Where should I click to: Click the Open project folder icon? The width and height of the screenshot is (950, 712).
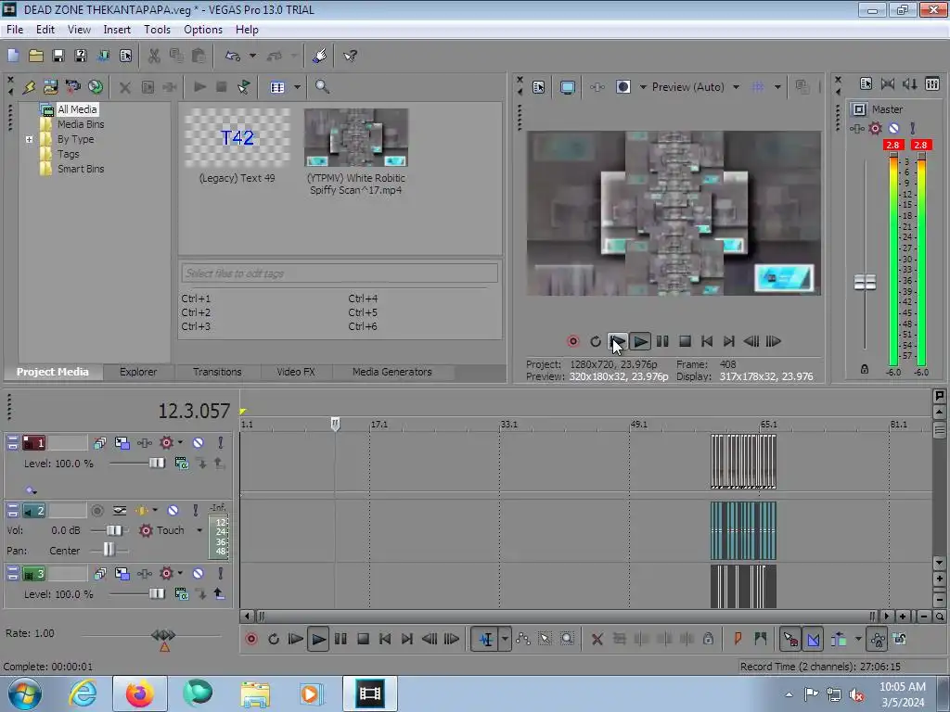(36, 56)
